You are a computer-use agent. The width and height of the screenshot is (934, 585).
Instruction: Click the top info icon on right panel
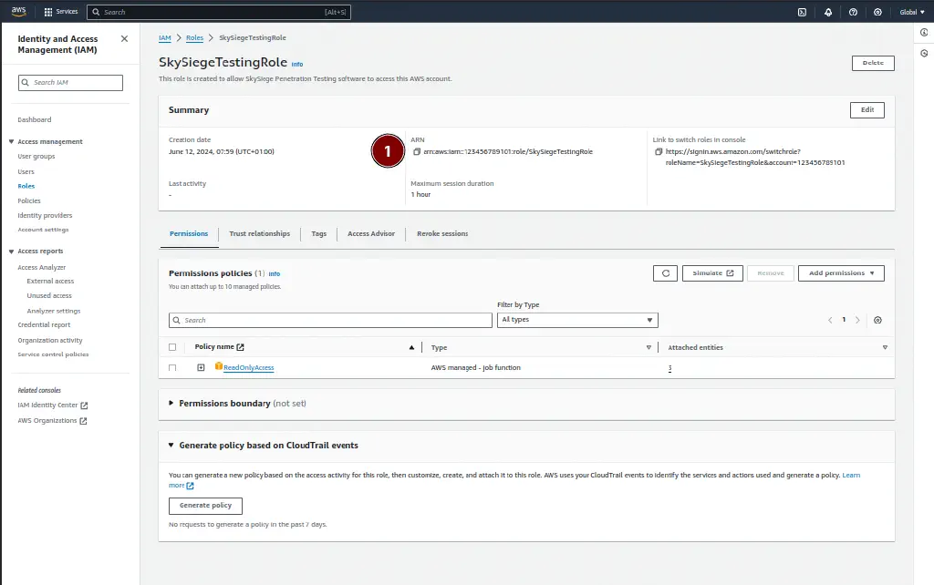[924, 33]
